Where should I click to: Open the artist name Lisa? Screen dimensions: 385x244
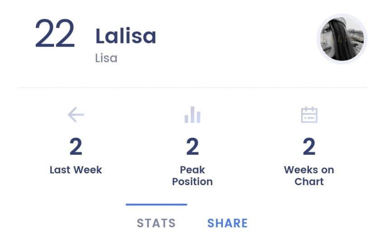pos(106,58)
